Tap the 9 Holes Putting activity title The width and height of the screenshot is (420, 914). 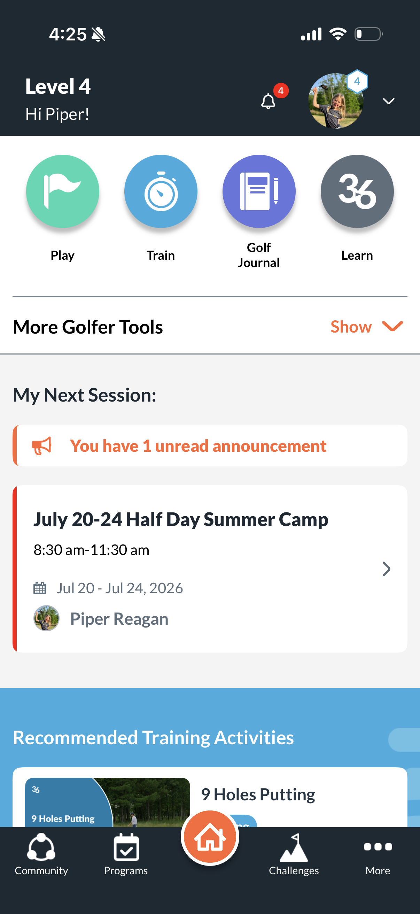tap(258, 794)
